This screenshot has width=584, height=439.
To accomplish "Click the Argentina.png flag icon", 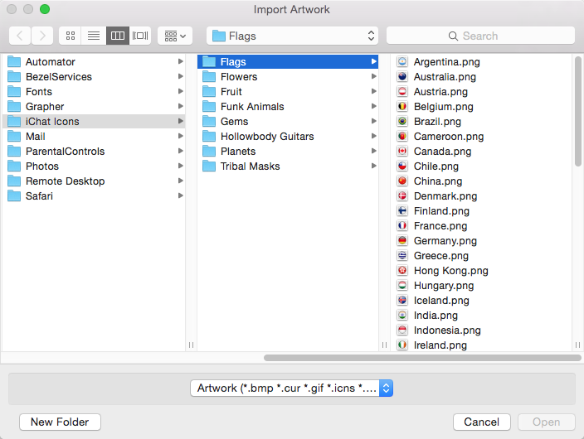I will click(402, 62).
